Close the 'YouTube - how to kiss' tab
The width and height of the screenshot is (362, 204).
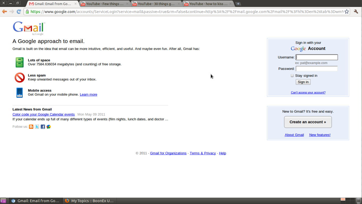[231, 4]
